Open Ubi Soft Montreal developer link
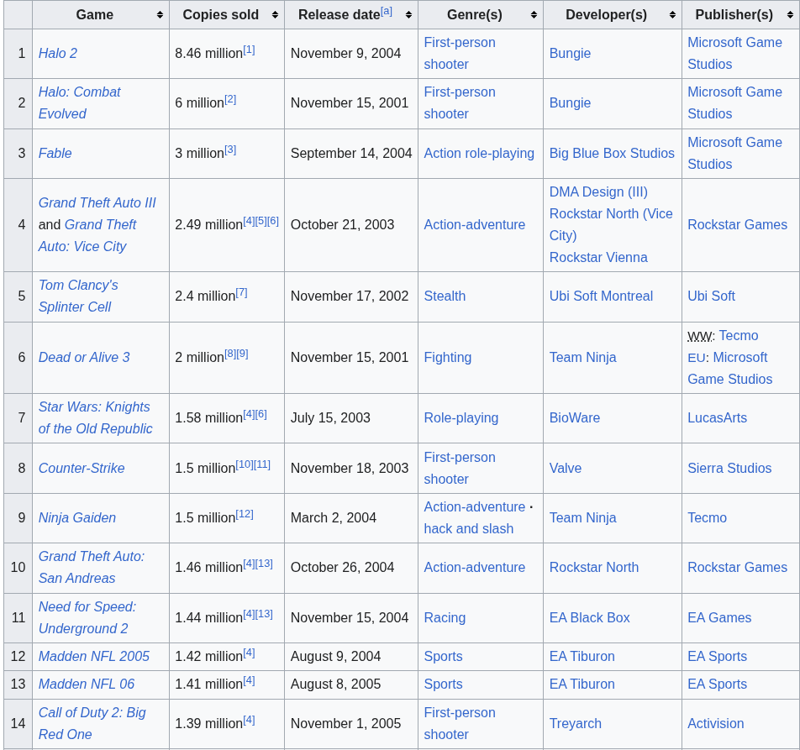Screen dimensions: 800x750 pos(601,296)
